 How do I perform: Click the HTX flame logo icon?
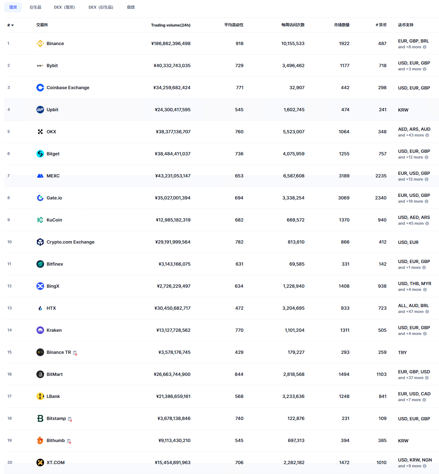point(40,308)
